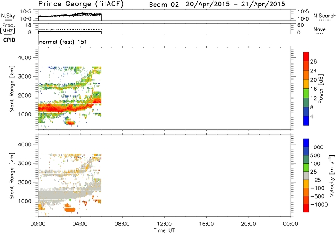Click the 28 label on Power colorbar

313,61
